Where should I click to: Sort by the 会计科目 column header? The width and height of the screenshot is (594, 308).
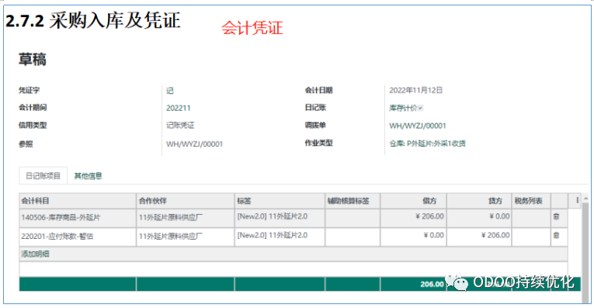click(78, 201)
